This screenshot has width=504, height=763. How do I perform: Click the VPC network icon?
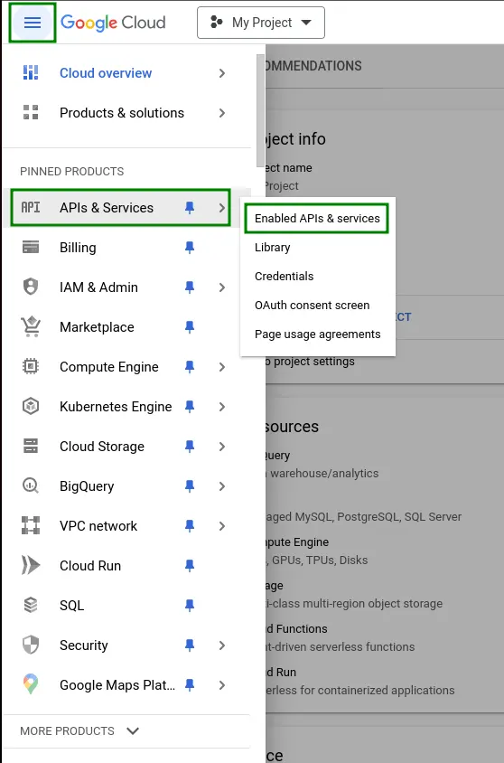pyautogui.click(x=31, y=525)
